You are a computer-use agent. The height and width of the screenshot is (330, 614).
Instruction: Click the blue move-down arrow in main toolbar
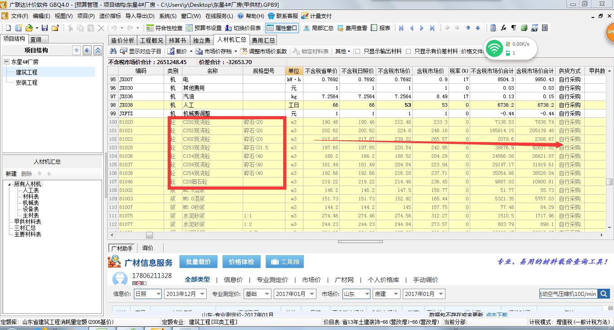(478, 28)
